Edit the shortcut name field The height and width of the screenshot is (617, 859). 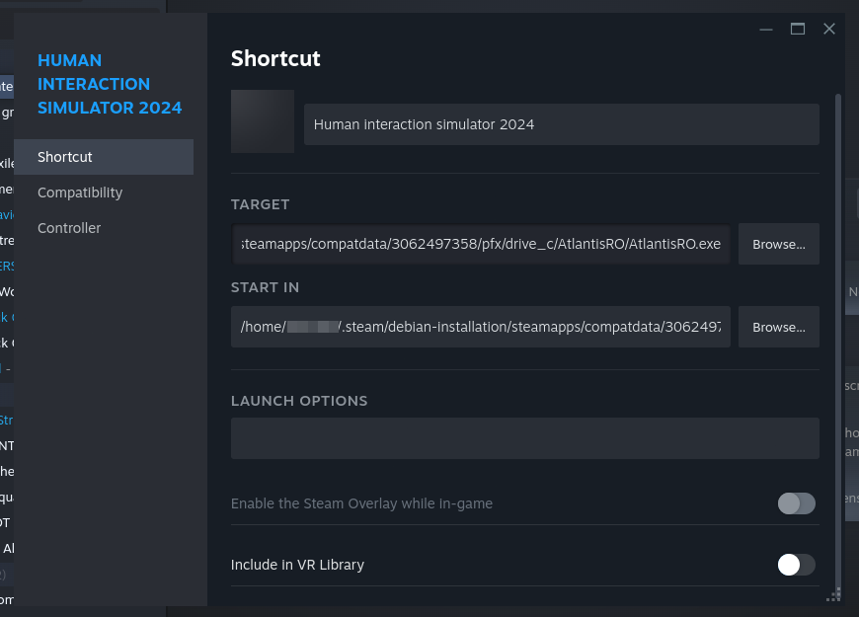(x=562, y=124)
